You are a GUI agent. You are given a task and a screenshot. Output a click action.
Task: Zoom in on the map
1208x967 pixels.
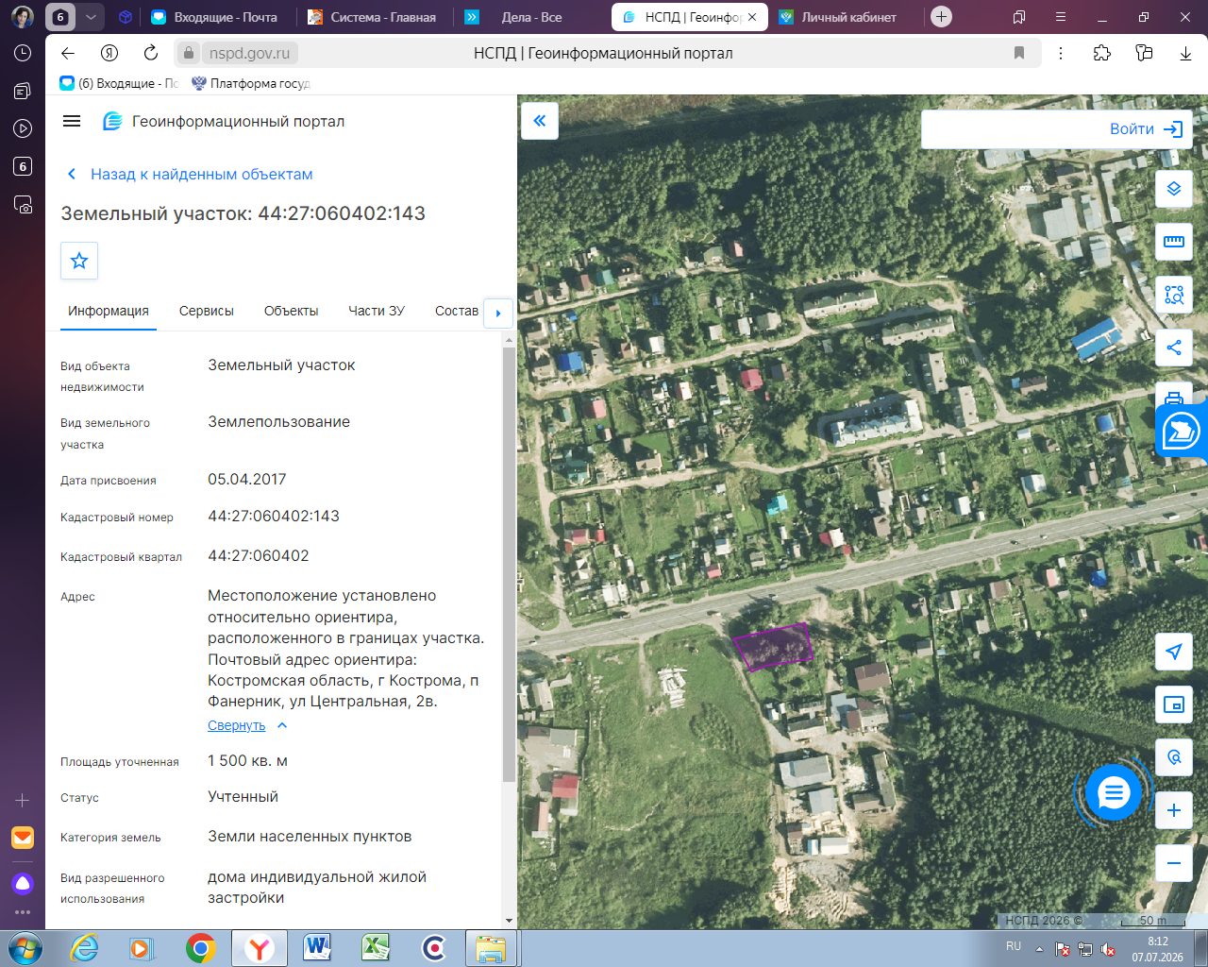coord(1174,810)
